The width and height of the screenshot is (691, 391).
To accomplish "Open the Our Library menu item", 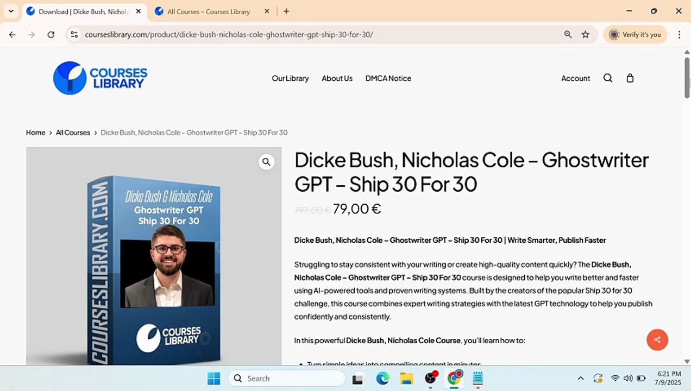I will [x=290, y=78].
